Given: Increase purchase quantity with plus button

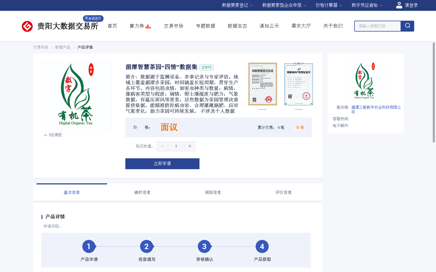Looking at the screenshot, I should 190,146.
